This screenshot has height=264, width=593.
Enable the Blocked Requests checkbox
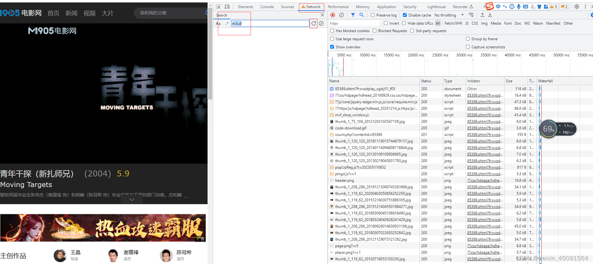click(375, 31)
